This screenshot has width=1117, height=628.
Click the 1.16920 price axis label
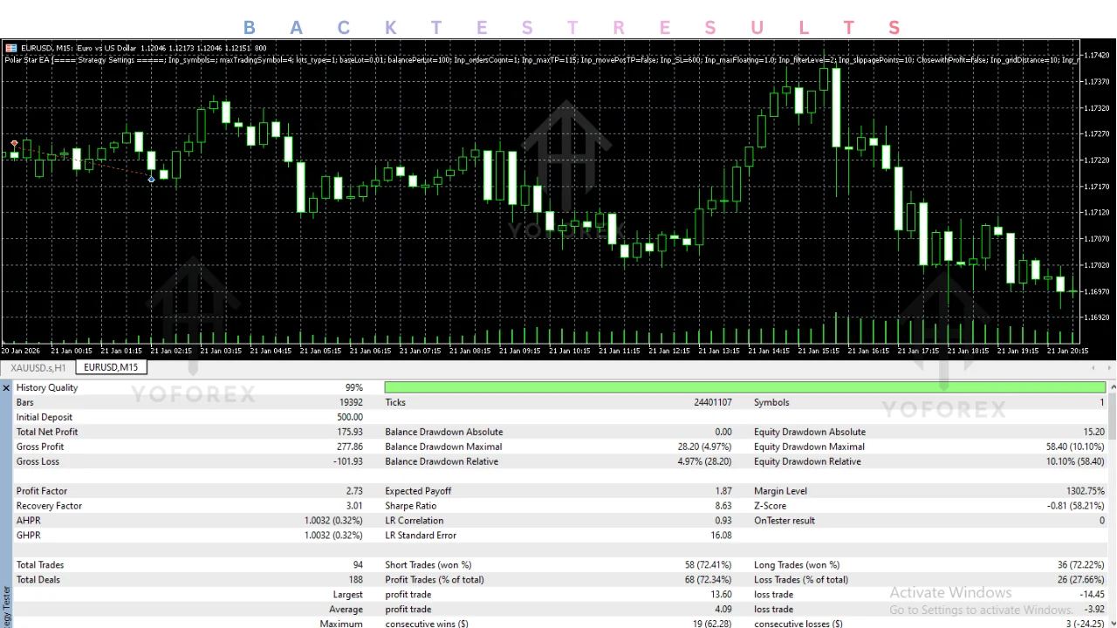(1097, 317)
